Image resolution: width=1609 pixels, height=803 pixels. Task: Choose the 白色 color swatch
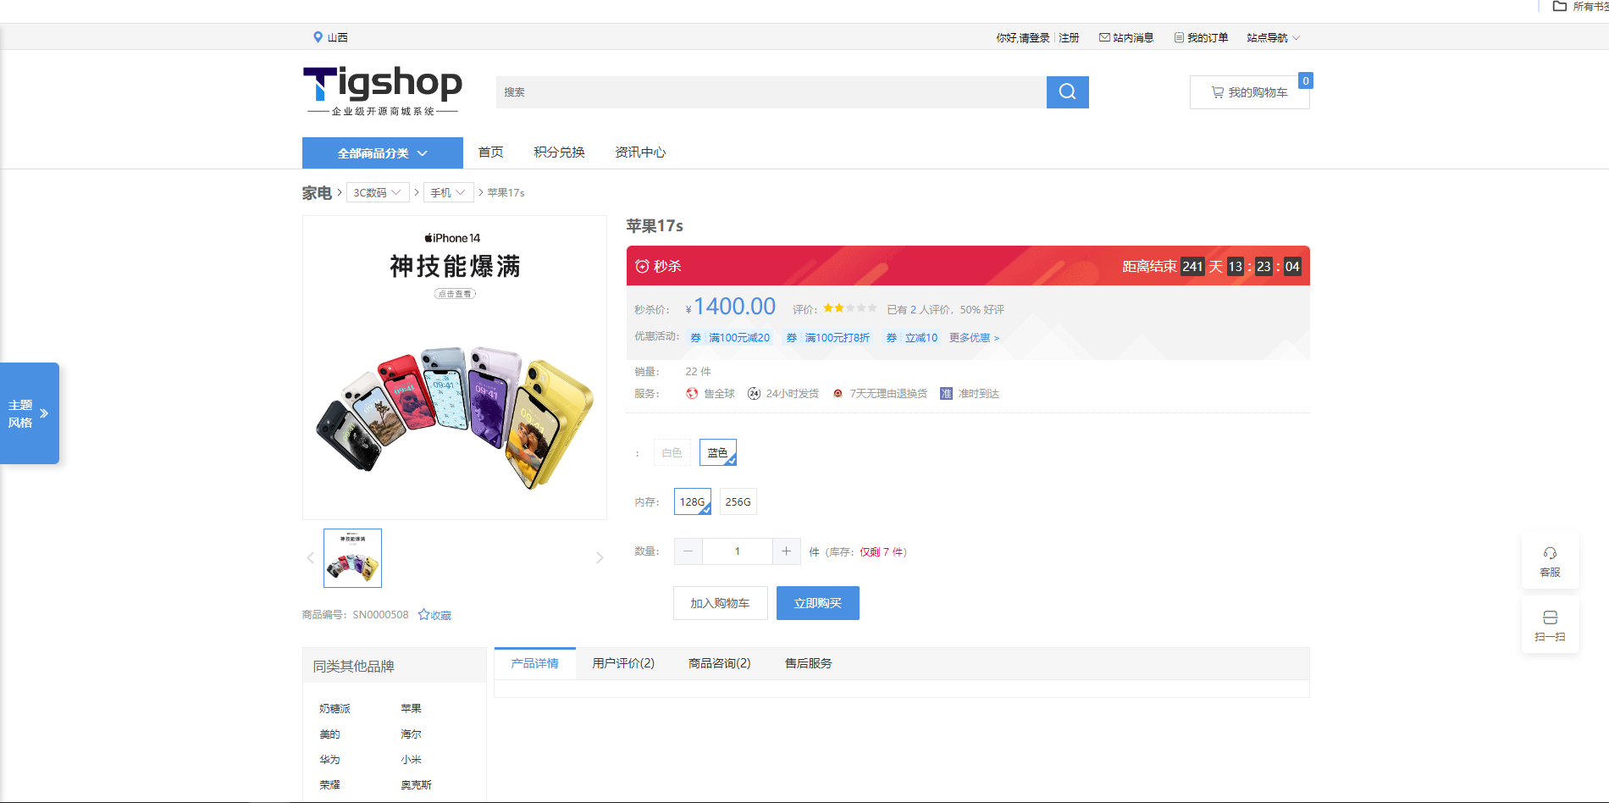pyautogui.click(x=672, y=451)
